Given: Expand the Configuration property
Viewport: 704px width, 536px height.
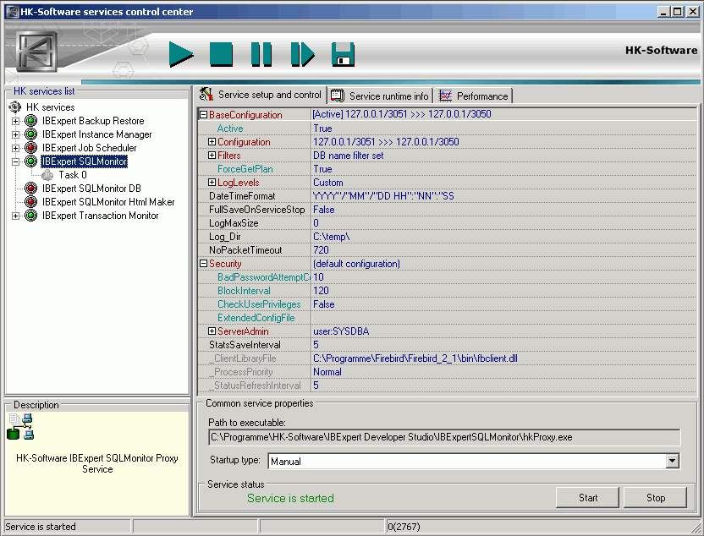Looking at the screenshot, I should tap(212, 142).
